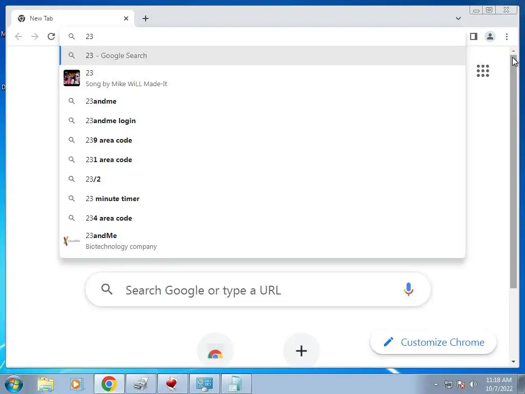
Task: Open a new tab with plus button
Action: pyautogui.click(x=145, y=18)
